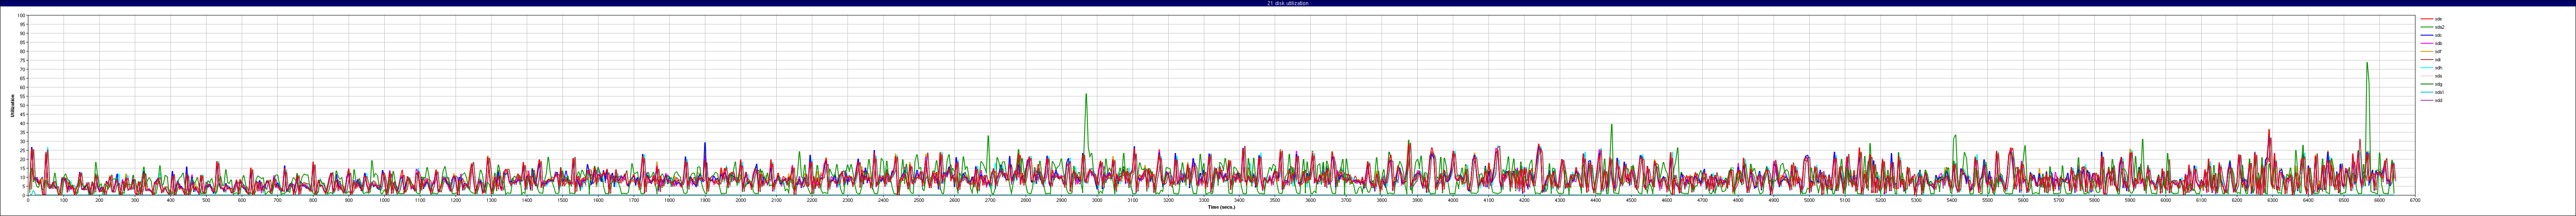Click the '3000' x-axis tick label
This screenshot has height=216, width=2576.
[x=1097, y=200]
